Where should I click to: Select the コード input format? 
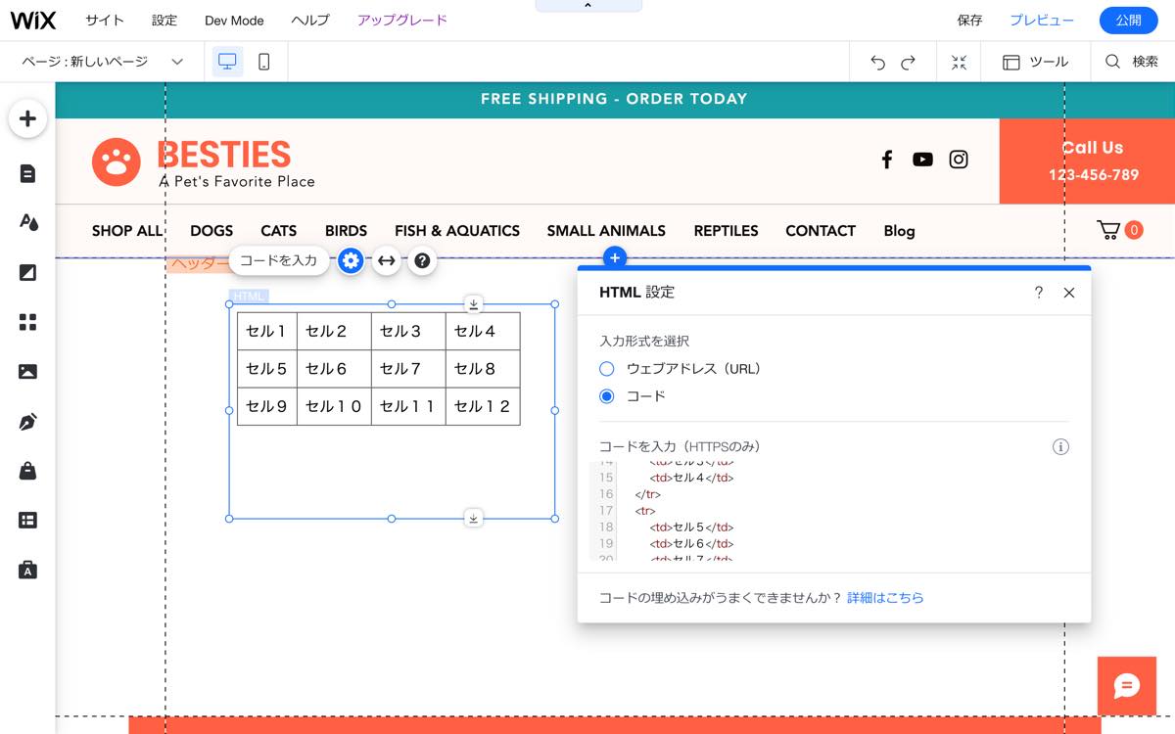pos(607,395)
